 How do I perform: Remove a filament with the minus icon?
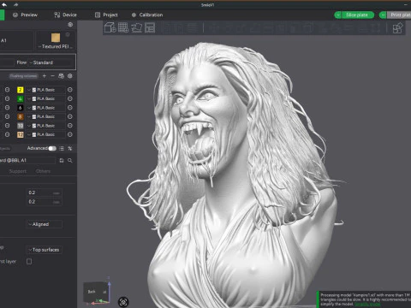coord(52,76)
